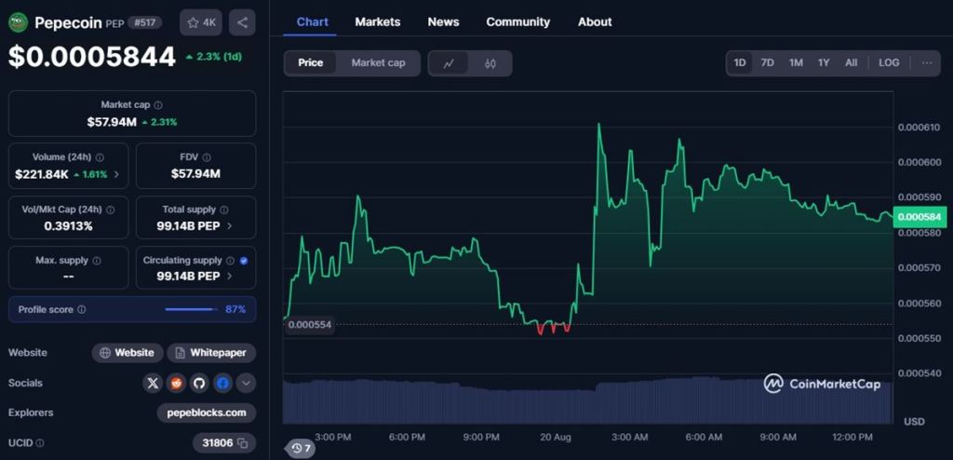The height and width of the screenshot is (460, 953).
Task: Show Volume (24h) info icon
Action: pos(100,157)
